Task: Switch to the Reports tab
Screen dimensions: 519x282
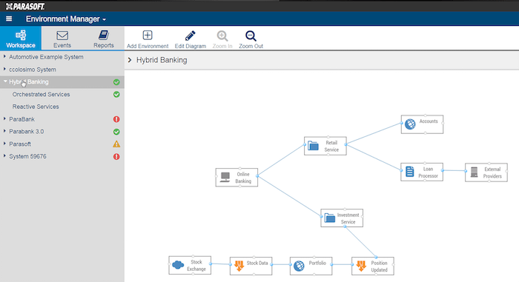Action: click(x=104, y=38)
